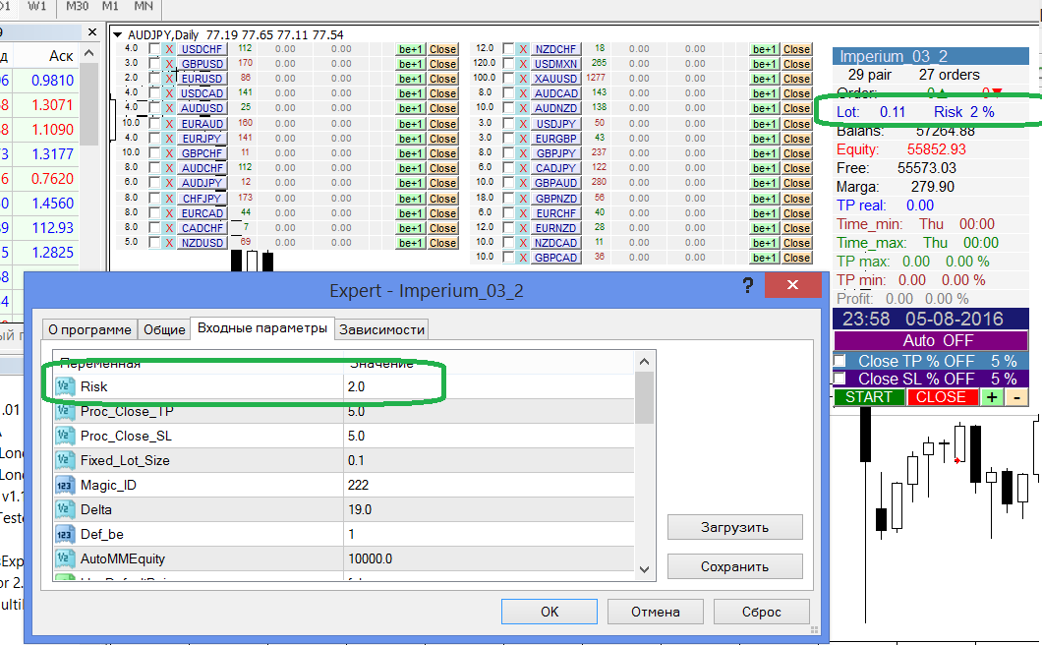Click the Auto OFF purple button
Screen dimensions: 1042x645
[x=931, y=340]
